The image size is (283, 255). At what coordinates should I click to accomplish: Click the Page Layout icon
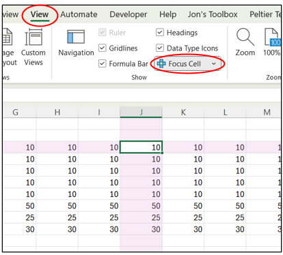pyautogui.click(x=8, y=37)
